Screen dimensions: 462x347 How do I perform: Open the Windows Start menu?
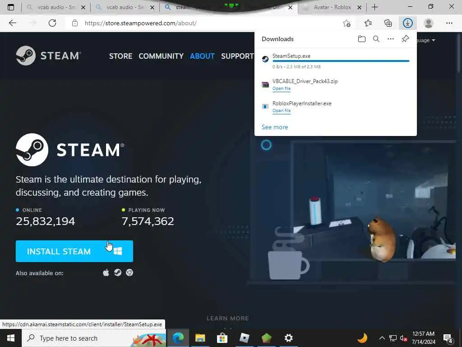tap(11, 338)
